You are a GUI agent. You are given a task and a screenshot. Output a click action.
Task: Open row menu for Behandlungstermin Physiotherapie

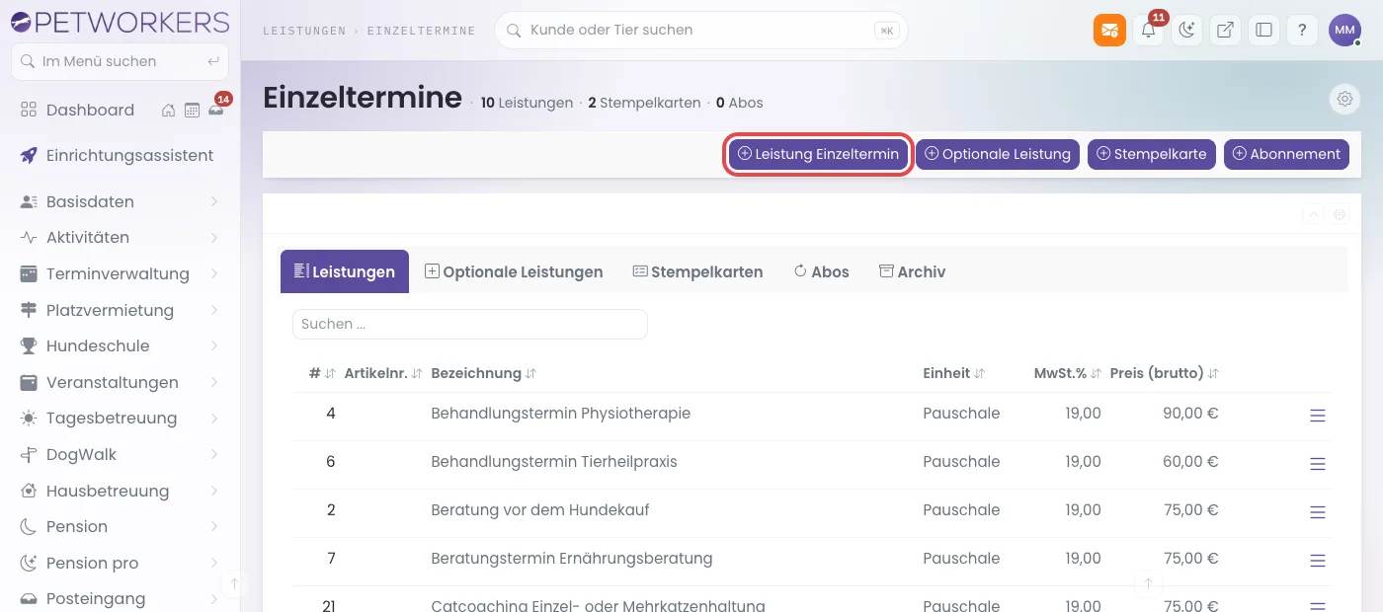tap(1317, 416)
